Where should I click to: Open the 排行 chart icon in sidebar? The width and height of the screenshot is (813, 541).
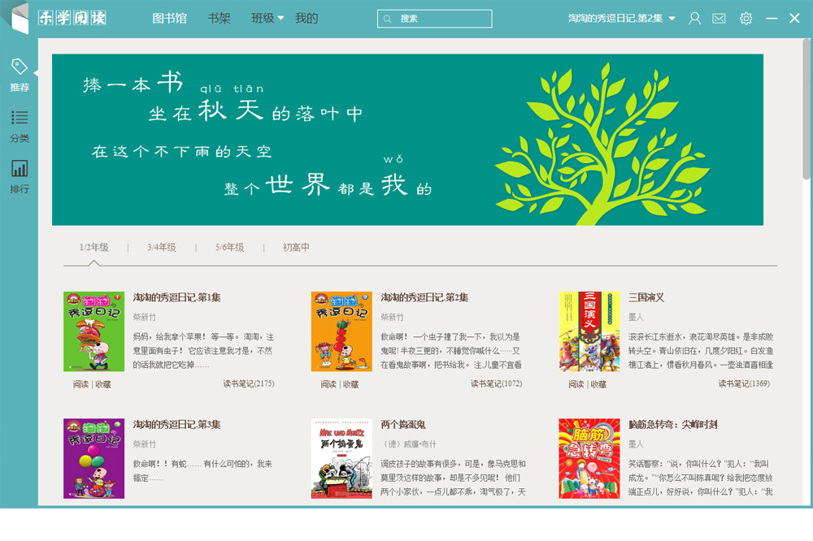pyautogui.click(x=19, y=169)
